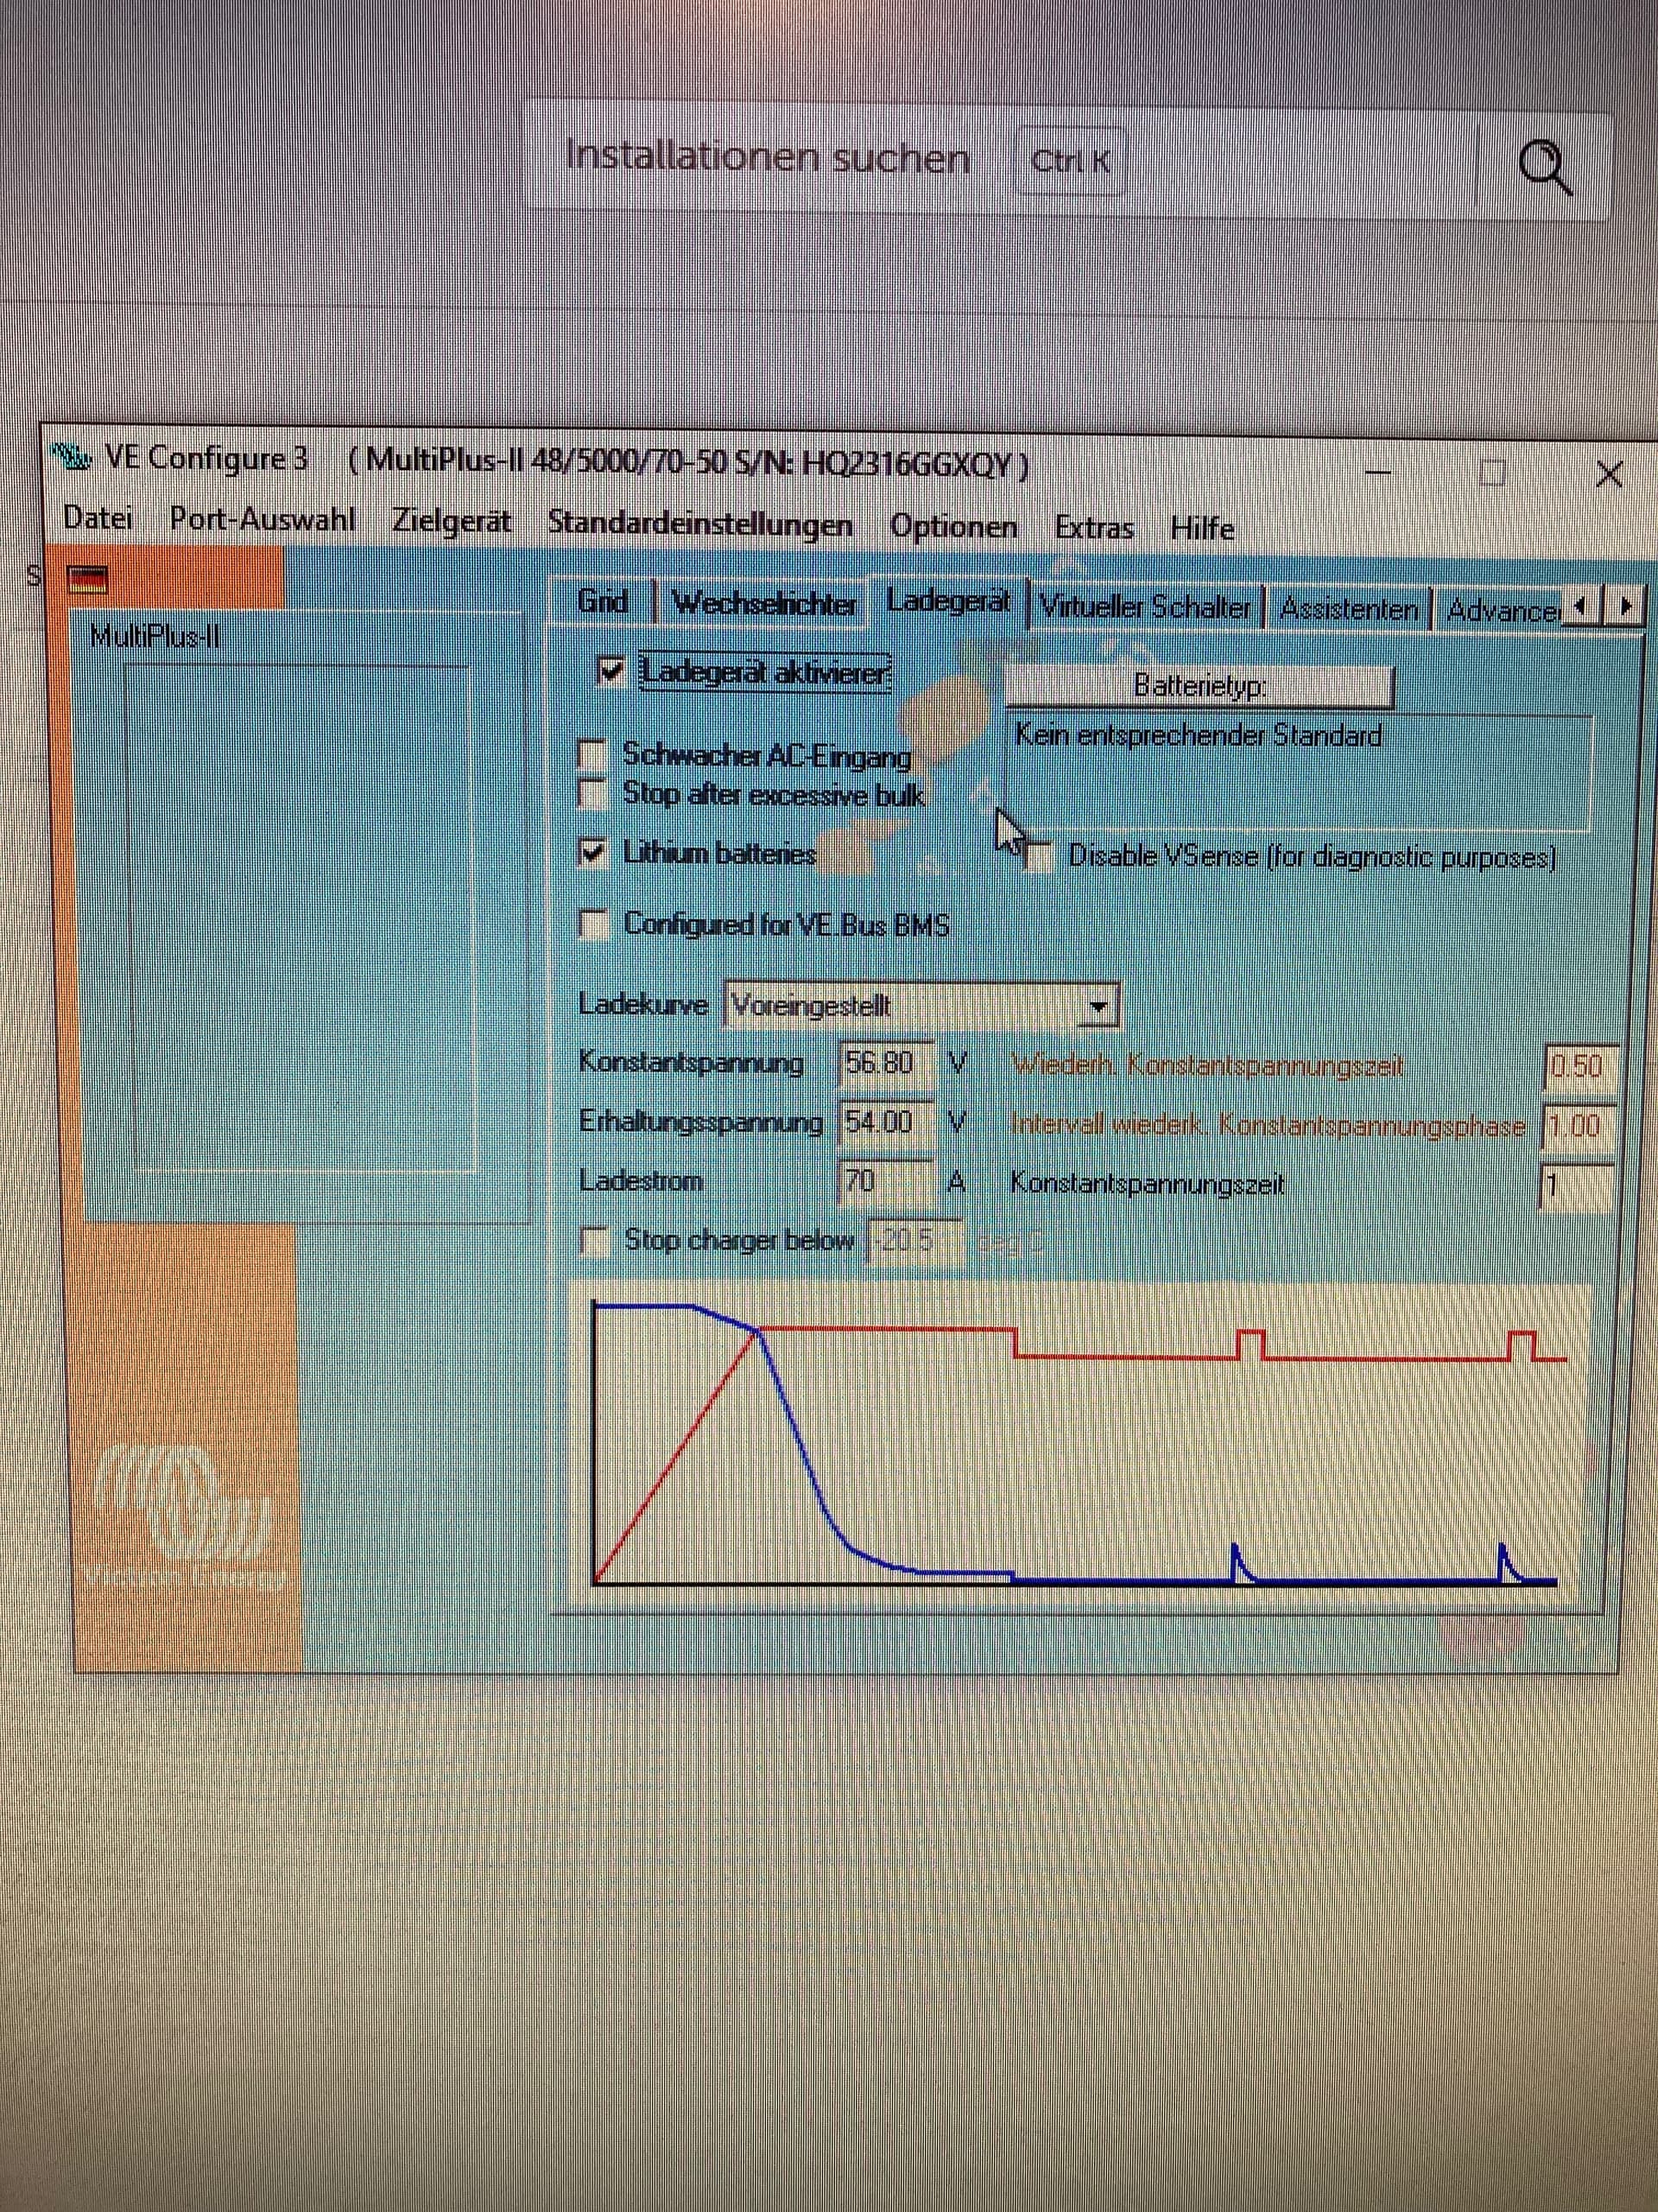Screen dimensions: 1658x2212
Task: Close the VE Configure 3 window
Action: pos(1608,474)
